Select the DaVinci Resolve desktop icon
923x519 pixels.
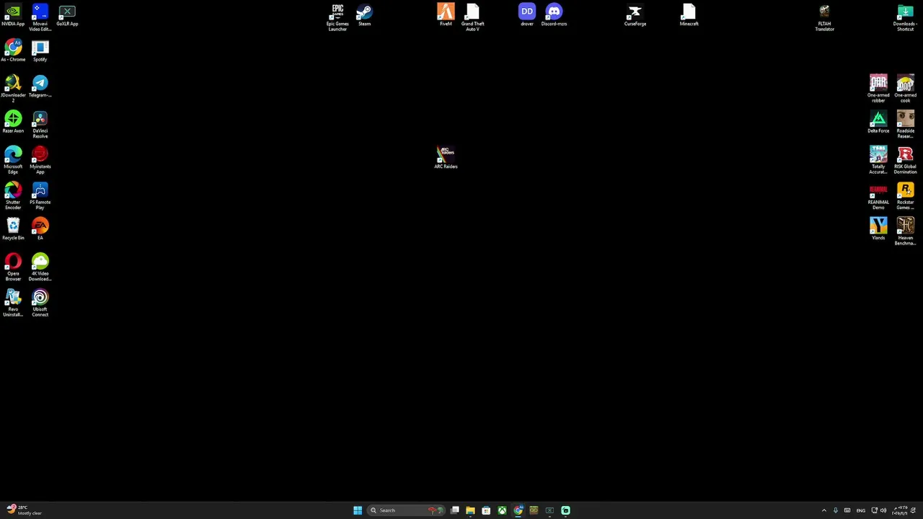(40, 125)
